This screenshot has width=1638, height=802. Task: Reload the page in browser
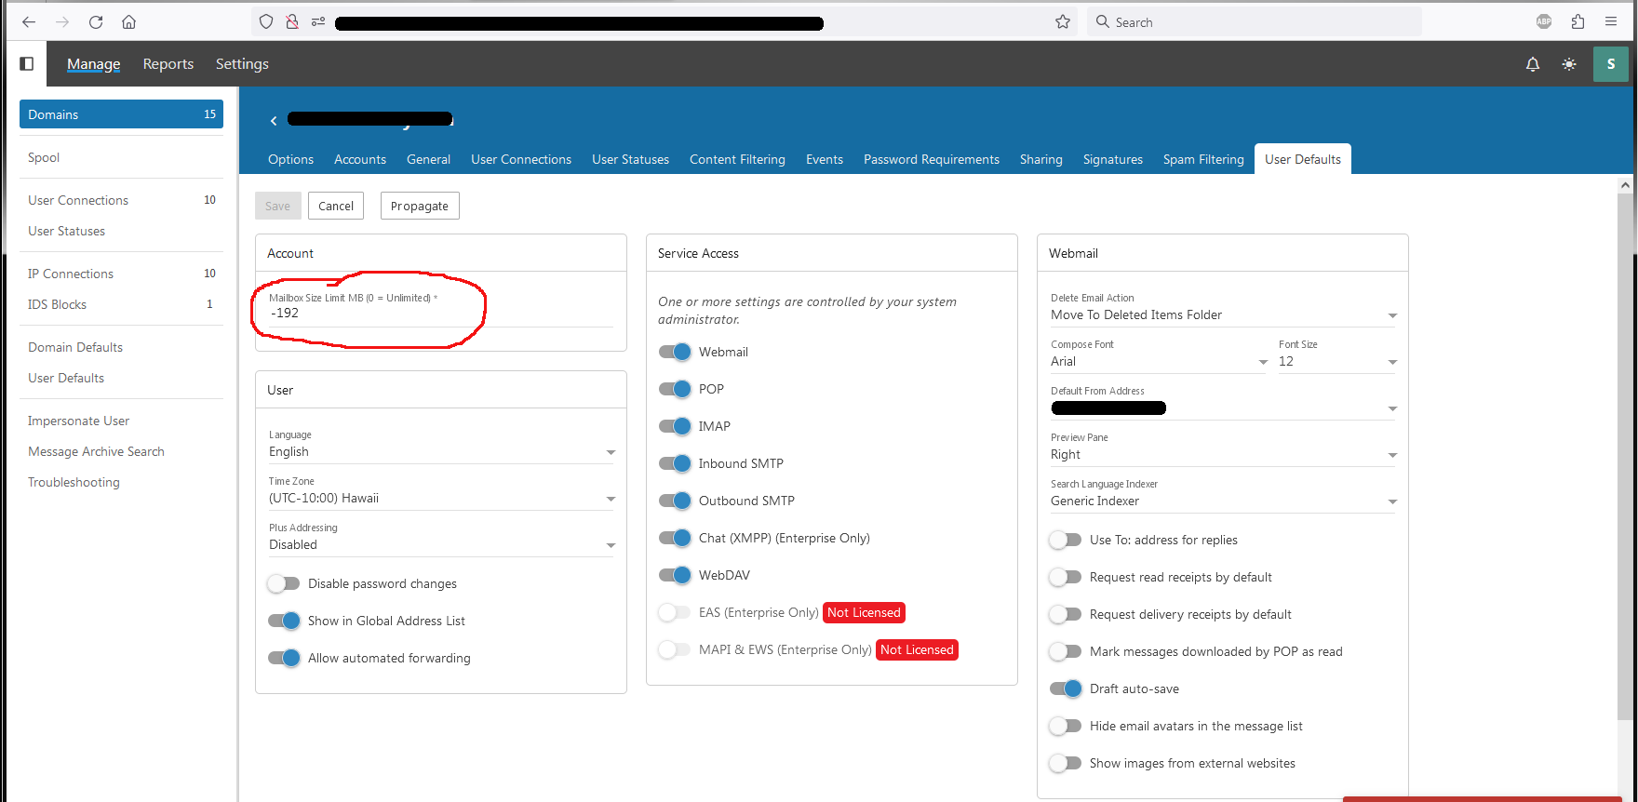tap(96, 22)
